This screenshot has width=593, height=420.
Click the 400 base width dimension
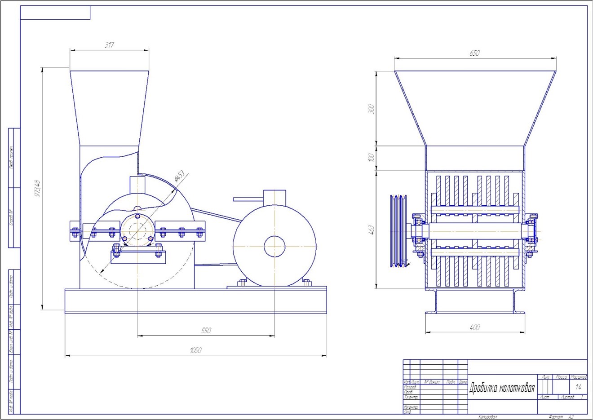[x=474, y=327]
